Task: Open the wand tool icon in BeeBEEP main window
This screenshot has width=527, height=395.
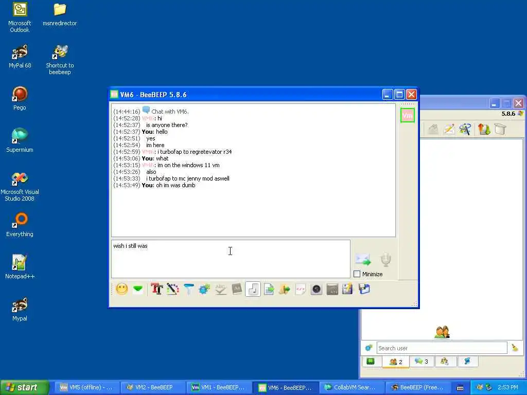Action: (465, 129)
